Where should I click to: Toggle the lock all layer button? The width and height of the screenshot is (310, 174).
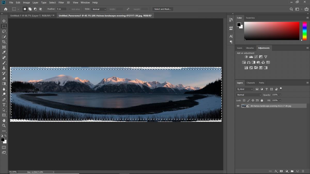point(262,100)
